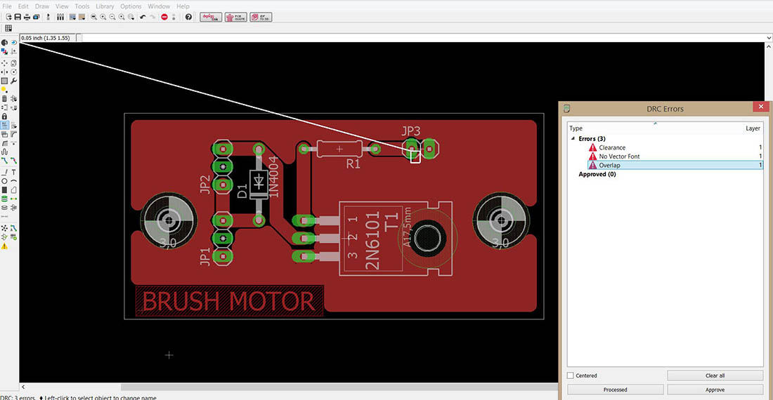This screenshot has width=773, height=400.
Task: Open the Library menu
Action: (105, 6)
